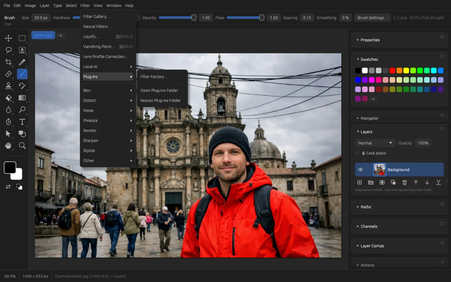Click the Brush Settings button
Image resolution: width=451 pixels, height=282 pixels.
click(373, 18)
